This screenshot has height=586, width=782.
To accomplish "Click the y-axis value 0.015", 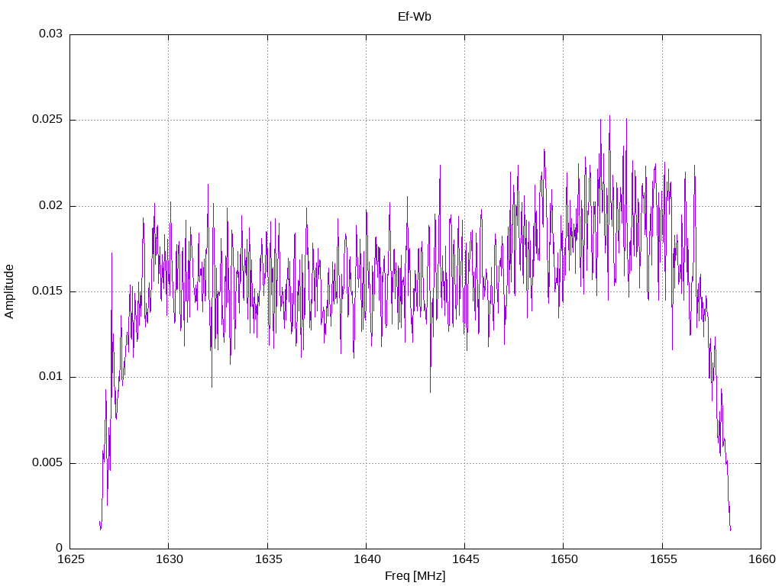I will [47, 291].
